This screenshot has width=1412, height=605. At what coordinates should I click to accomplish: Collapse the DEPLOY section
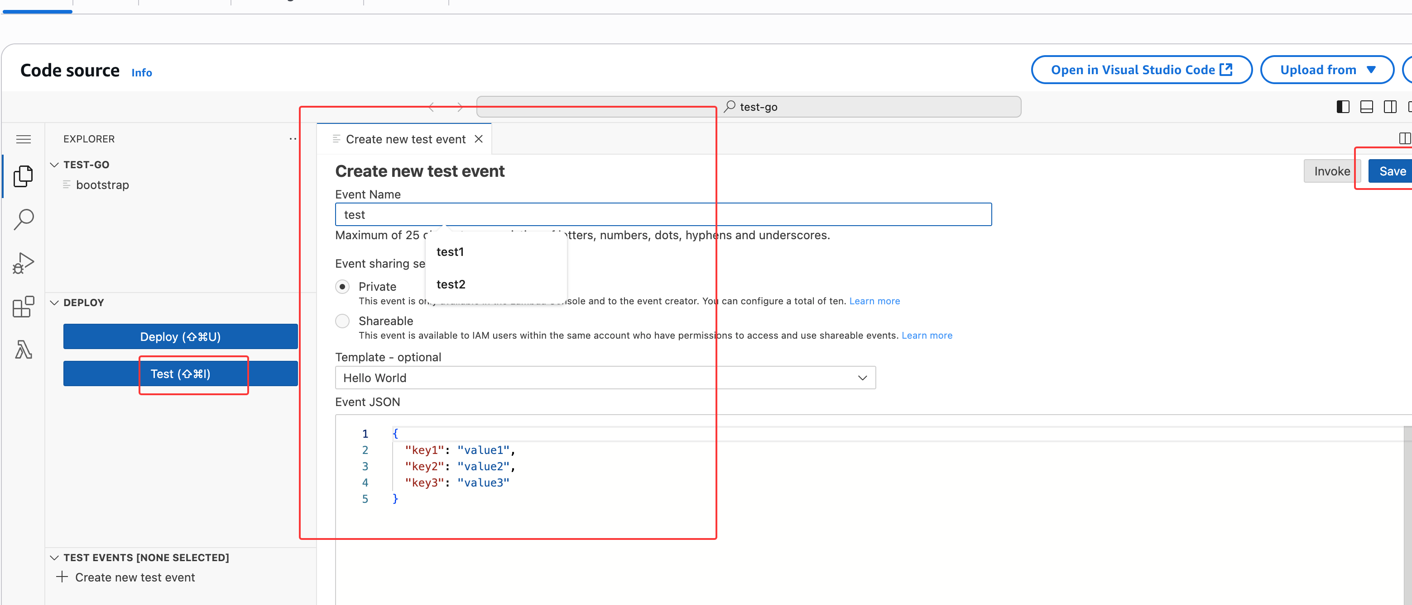[54, 303]
